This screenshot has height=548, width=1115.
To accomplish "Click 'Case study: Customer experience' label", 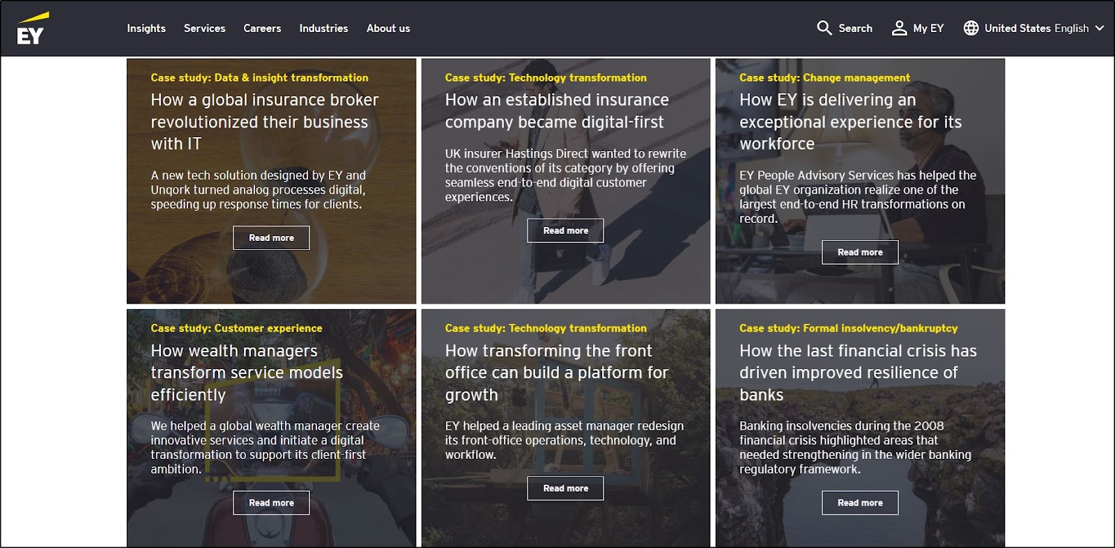I will [x=236, y=328].
